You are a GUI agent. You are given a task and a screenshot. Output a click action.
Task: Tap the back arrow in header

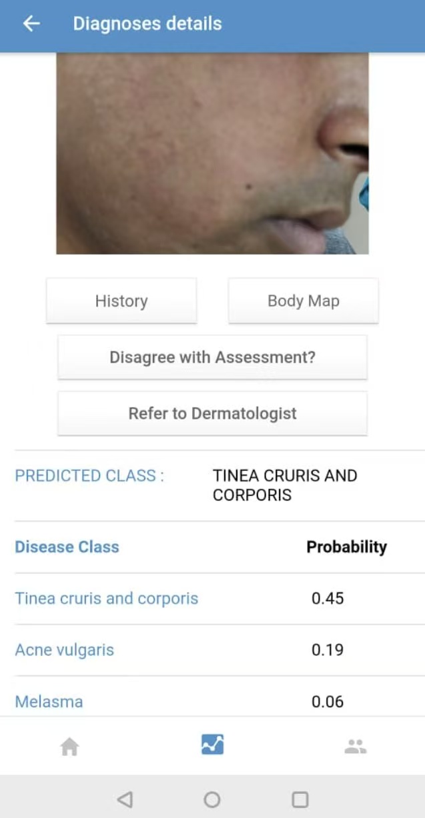[x=31, y=24]
